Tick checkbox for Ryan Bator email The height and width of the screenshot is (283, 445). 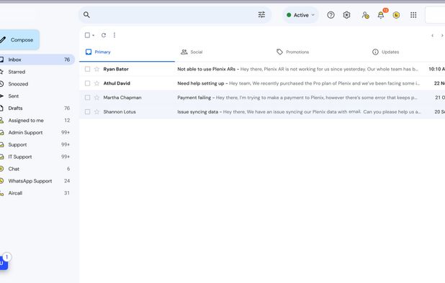(x=87, y=69)
